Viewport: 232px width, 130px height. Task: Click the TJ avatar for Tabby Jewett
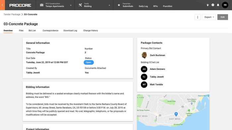pyautogui.click(x=144, y=77)
